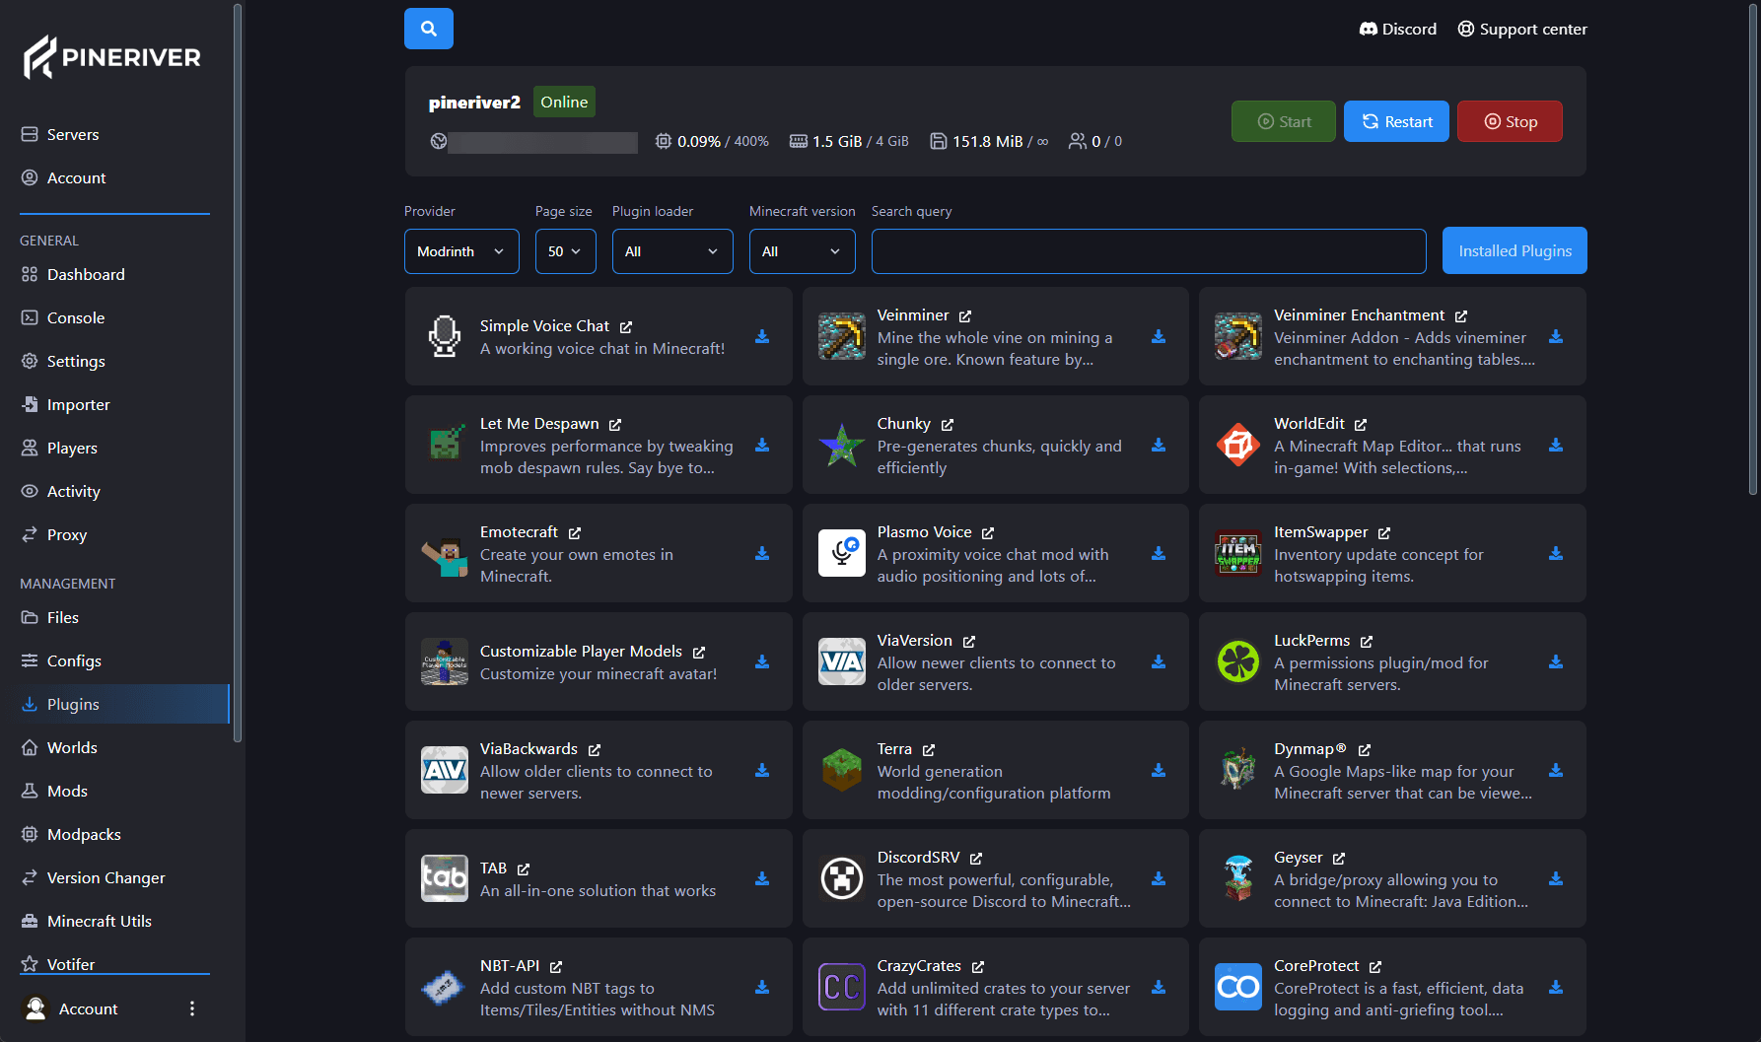Download the Dynmap plugin

click(1556, 771)
